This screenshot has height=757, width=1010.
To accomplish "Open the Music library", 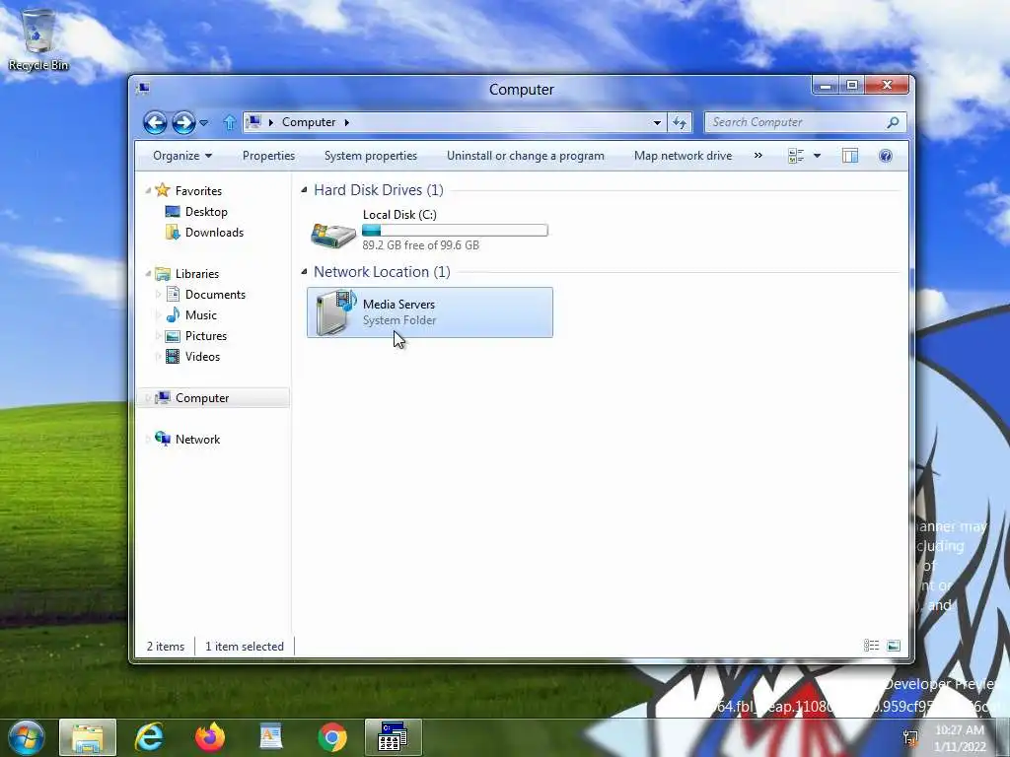I will [x=201, y=315].
